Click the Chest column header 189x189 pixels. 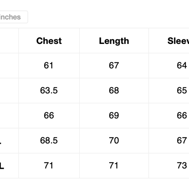[49, 41]
